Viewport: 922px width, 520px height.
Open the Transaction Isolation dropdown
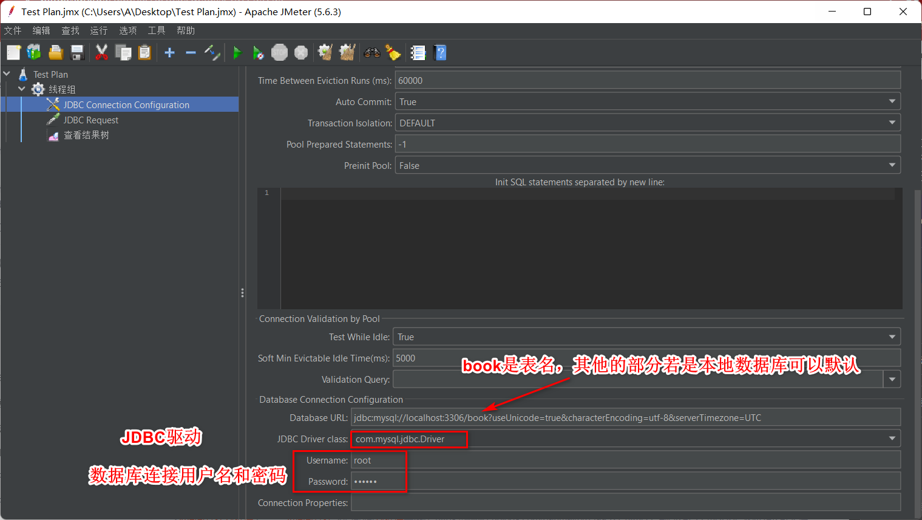point(648,123)
